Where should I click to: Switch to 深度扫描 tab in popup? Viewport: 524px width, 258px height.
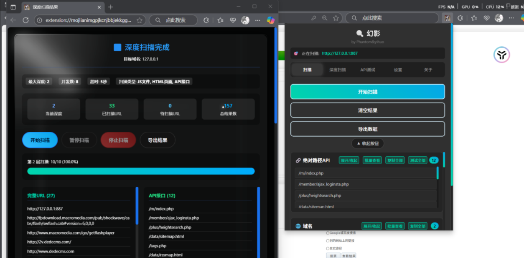[x=338, y=70]
